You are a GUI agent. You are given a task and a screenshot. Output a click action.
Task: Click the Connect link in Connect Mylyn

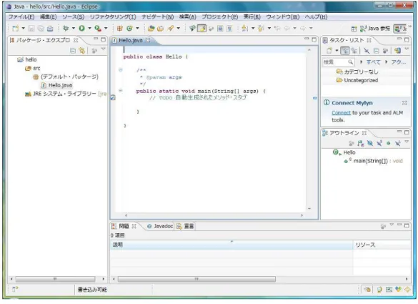341,113
